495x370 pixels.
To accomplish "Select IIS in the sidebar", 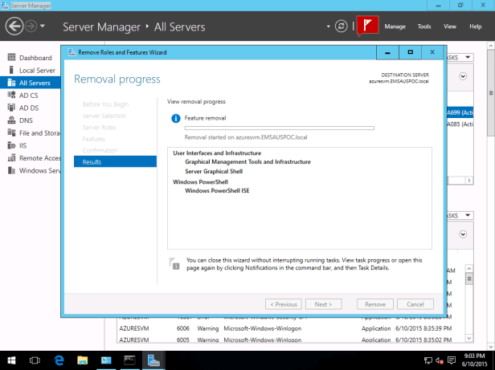I will tap(23, 145).
